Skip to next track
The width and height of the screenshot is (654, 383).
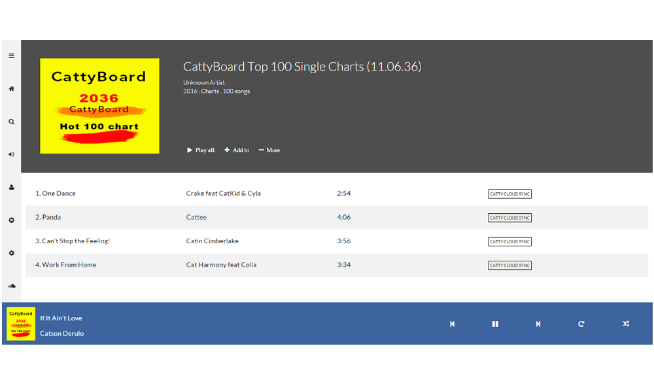coord(538,324)
